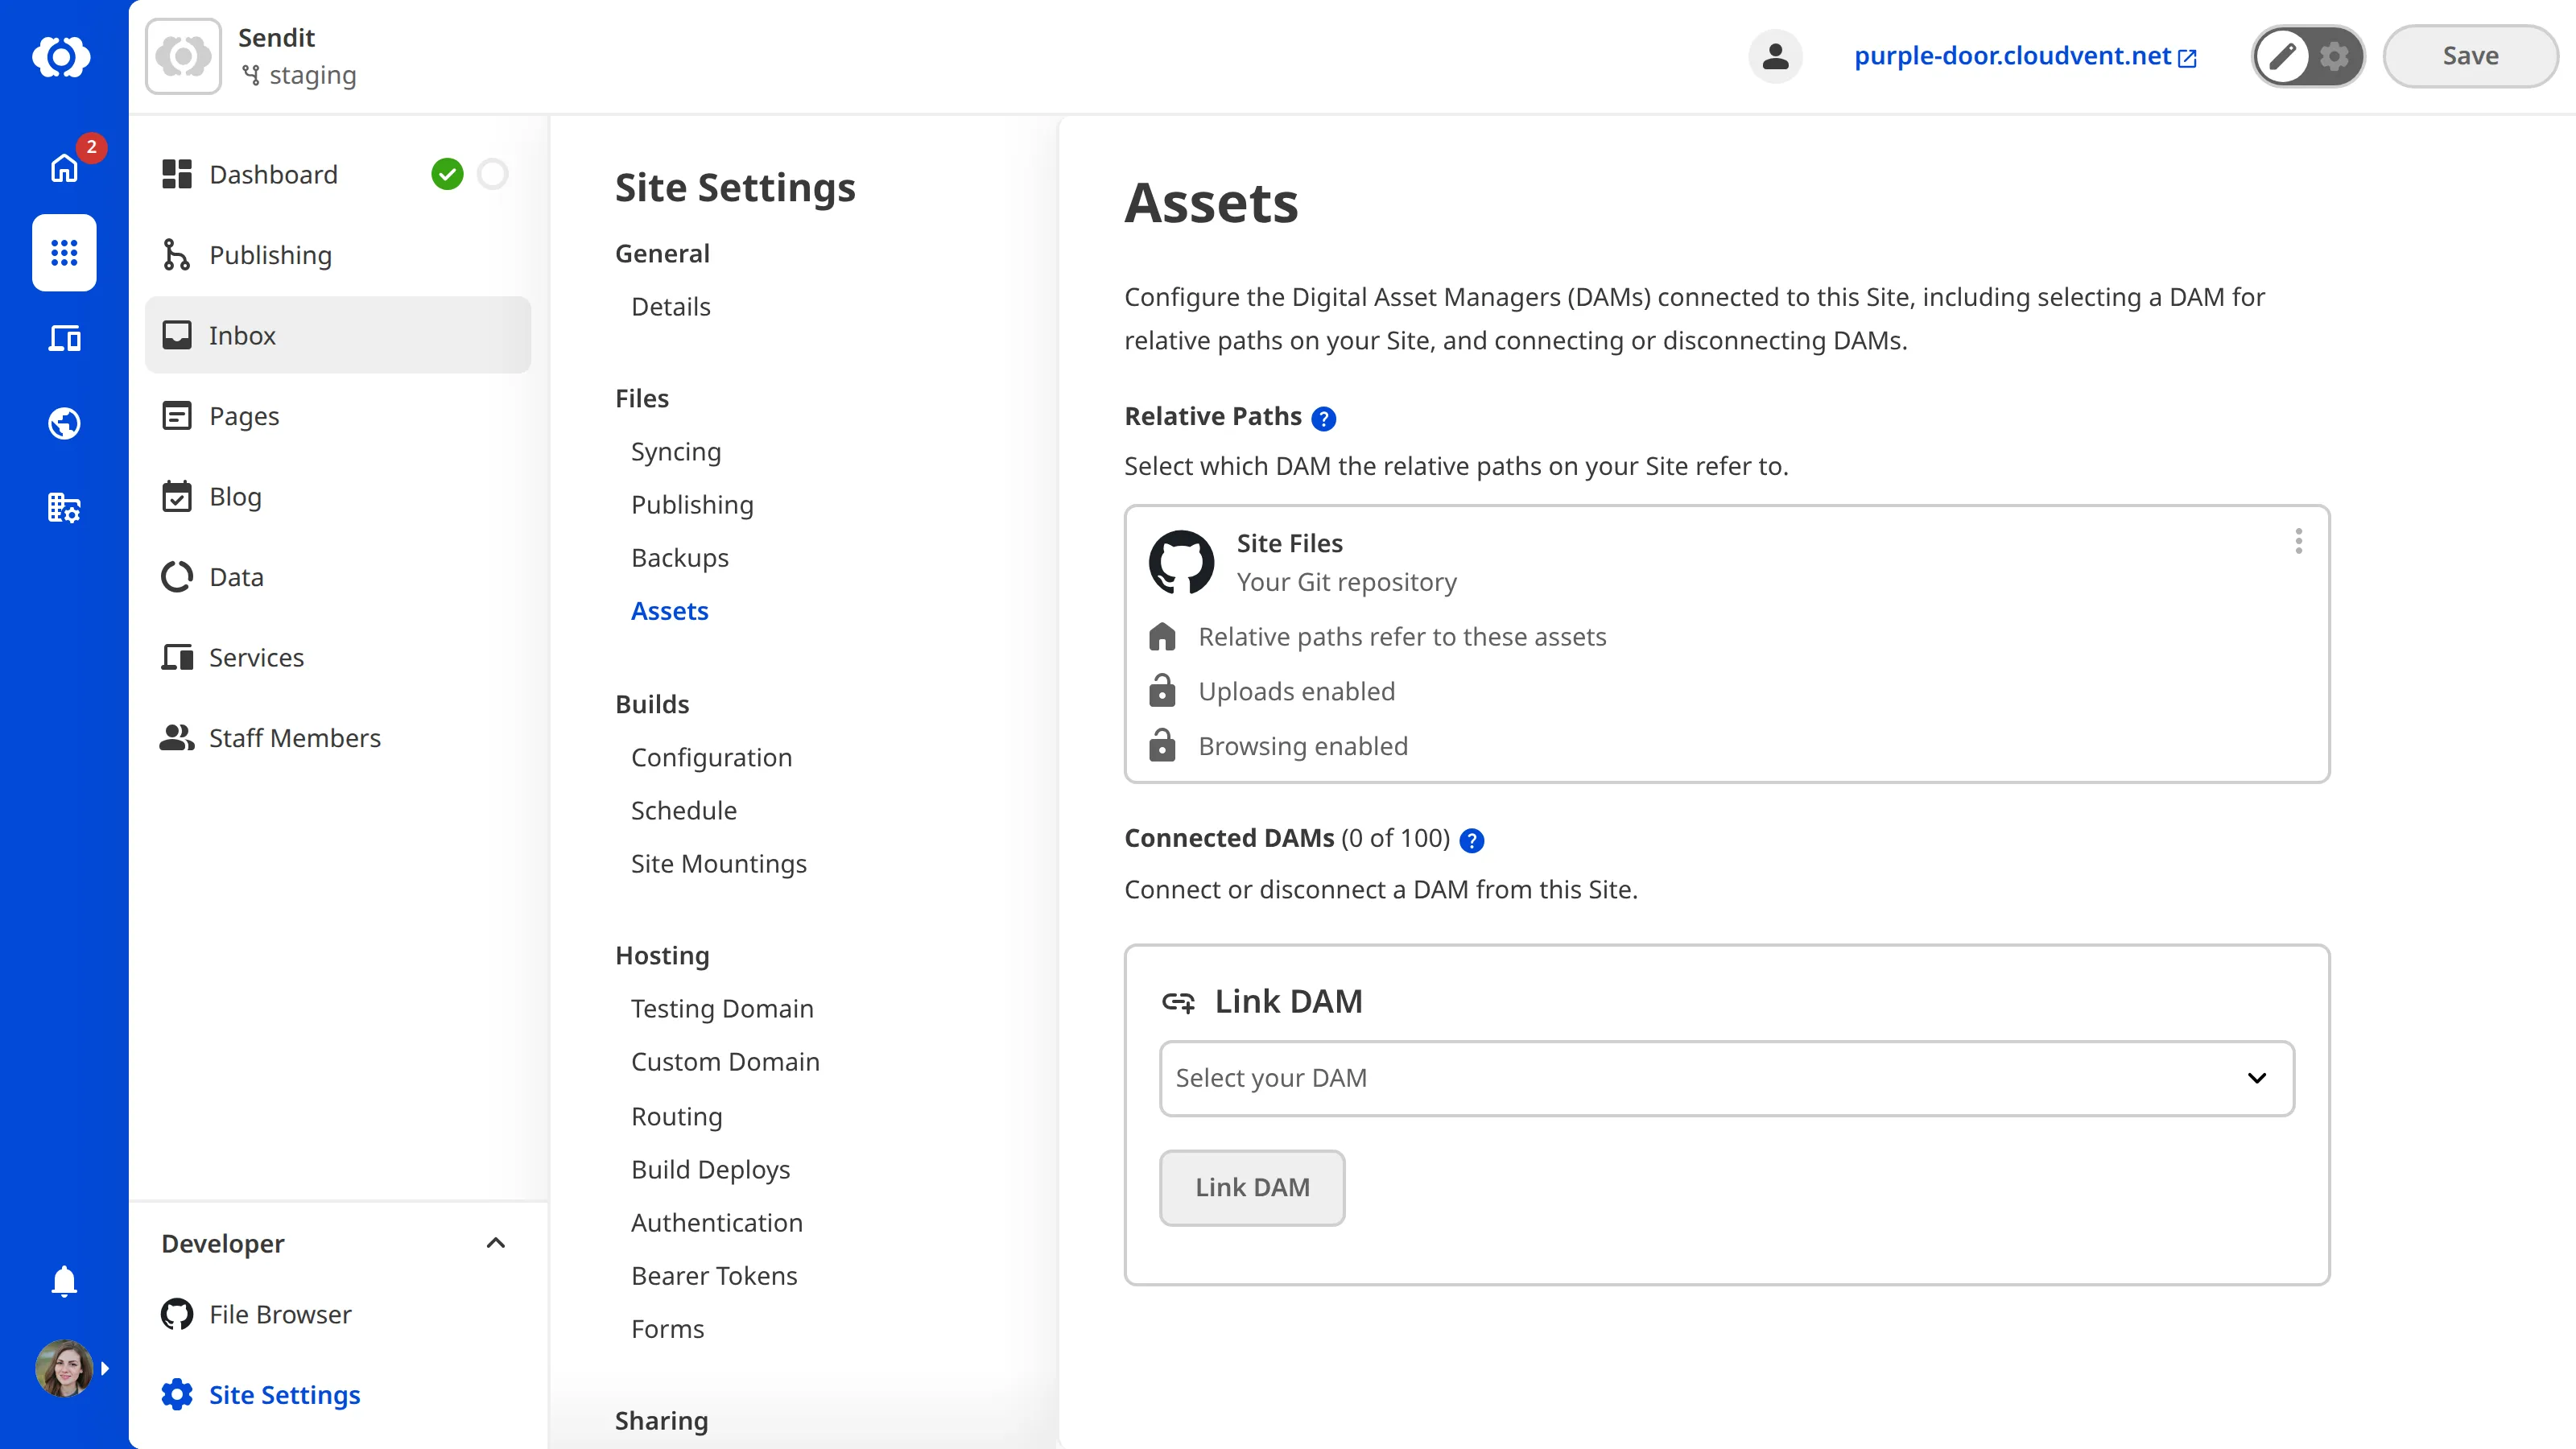Open Staff Members from the sidebar

point(295,738)
